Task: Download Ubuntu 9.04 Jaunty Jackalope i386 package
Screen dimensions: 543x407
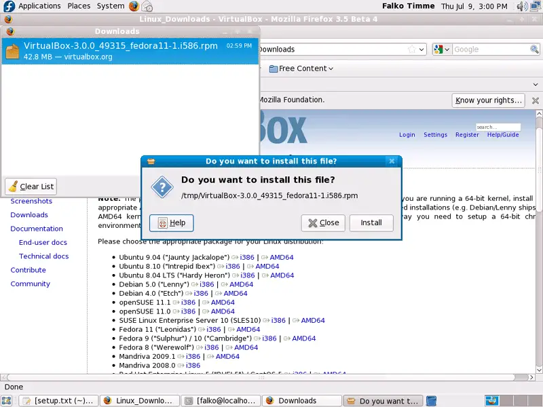Action: 247,258
